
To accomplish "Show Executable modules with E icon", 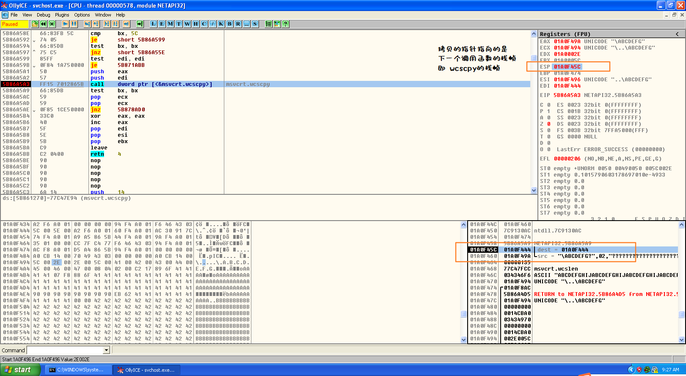I will click(x=162, y=24).
